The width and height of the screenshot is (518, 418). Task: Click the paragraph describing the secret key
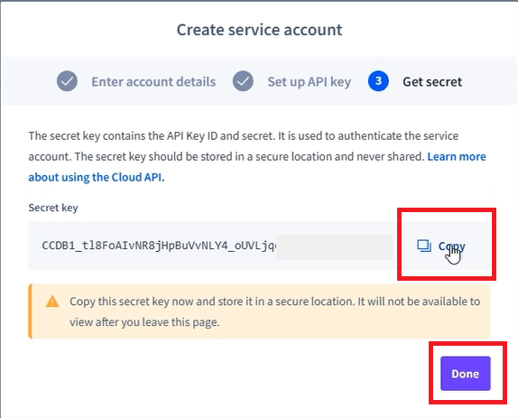tap(257, 156)
